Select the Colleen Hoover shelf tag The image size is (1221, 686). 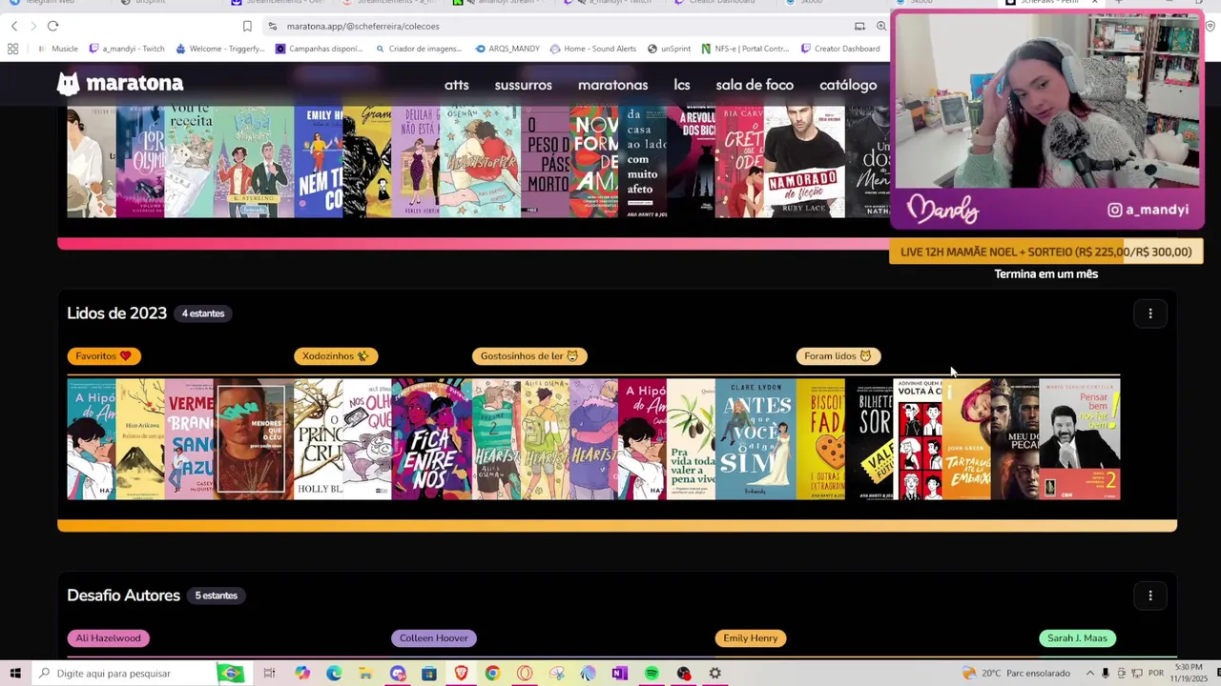(434, 638)
